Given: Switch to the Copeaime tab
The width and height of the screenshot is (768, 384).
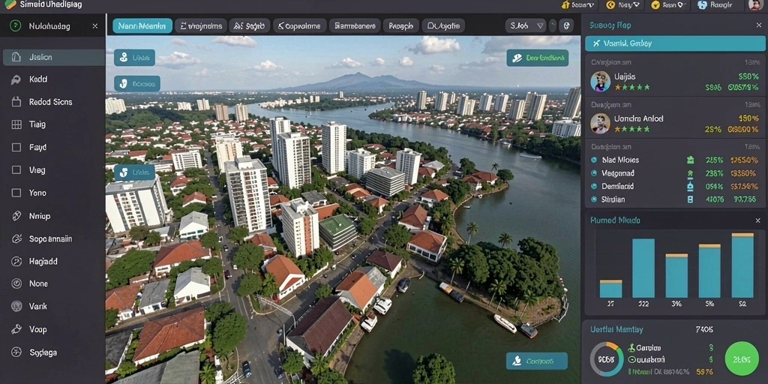Looking at the screenshot, I should (x=300, y=26).
